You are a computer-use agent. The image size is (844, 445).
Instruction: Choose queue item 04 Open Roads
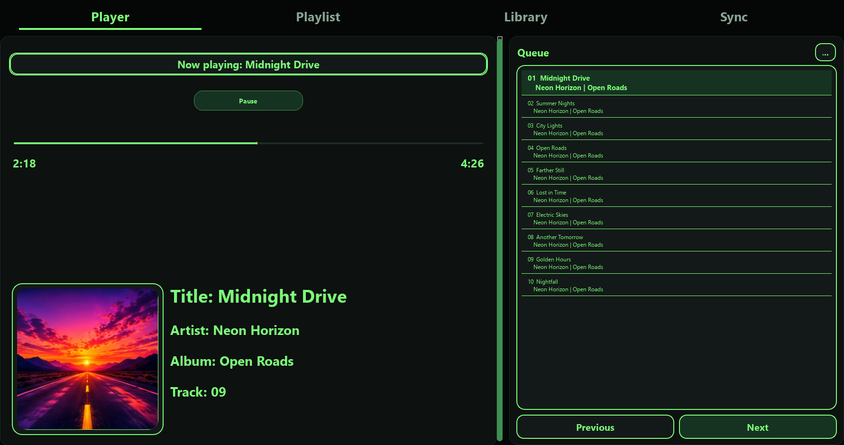coord(676,151)
